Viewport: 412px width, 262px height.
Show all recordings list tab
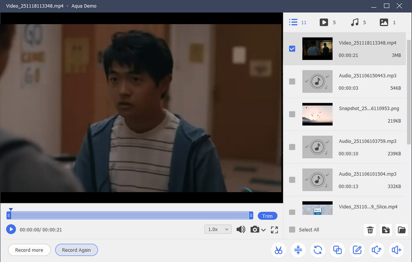pos(298,22)
